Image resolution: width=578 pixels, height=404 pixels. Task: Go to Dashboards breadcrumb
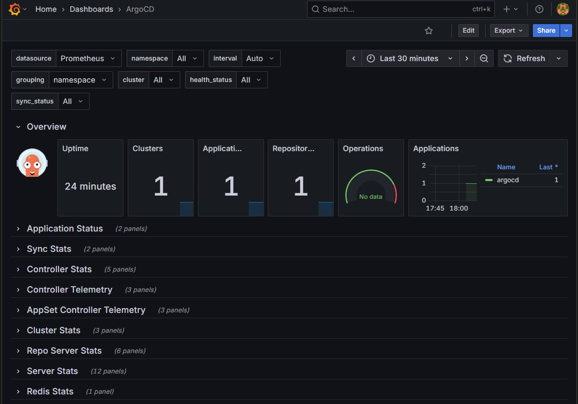point(91,9)
